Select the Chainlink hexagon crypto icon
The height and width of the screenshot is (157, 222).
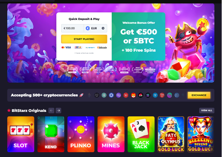(x=111, y=95)
